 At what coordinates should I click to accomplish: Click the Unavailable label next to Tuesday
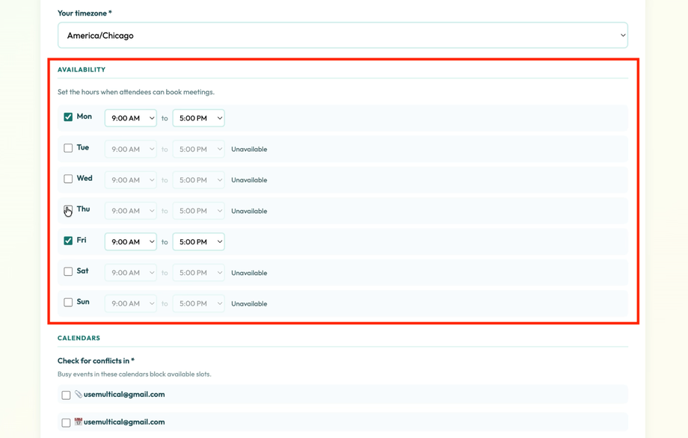coord(249,149)
